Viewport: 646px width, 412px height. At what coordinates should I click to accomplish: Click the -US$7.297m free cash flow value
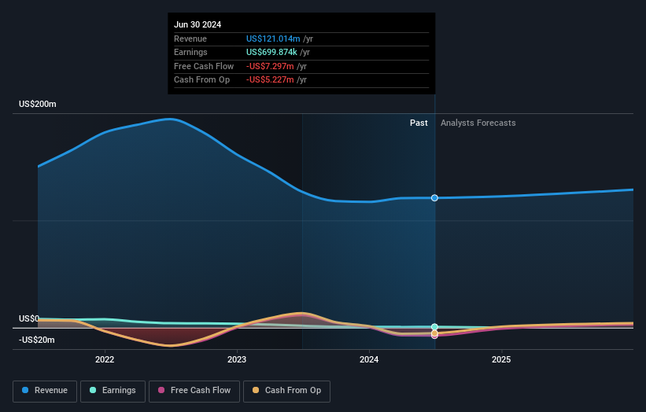270,66
